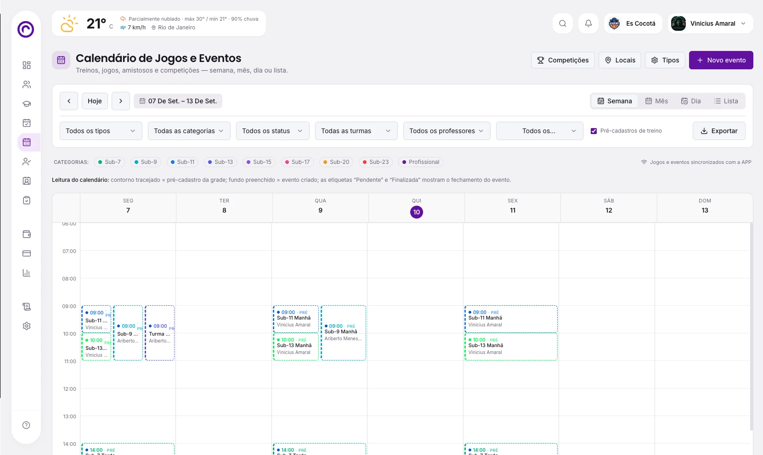Open the graduation cap icon in sidebar
The width and height of the screenshot is (763, 455).
click(27, 104)
